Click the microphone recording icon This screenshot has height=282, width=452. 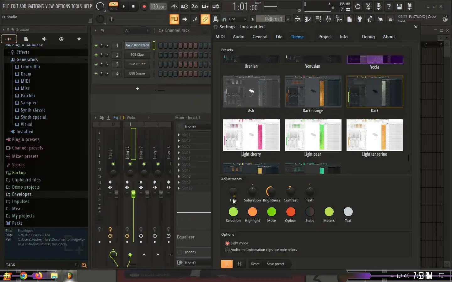click(378, 6)
